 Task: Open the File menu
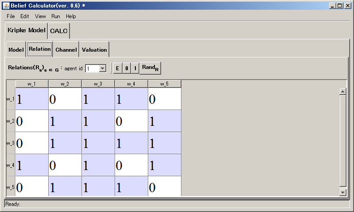coord(11,16)
